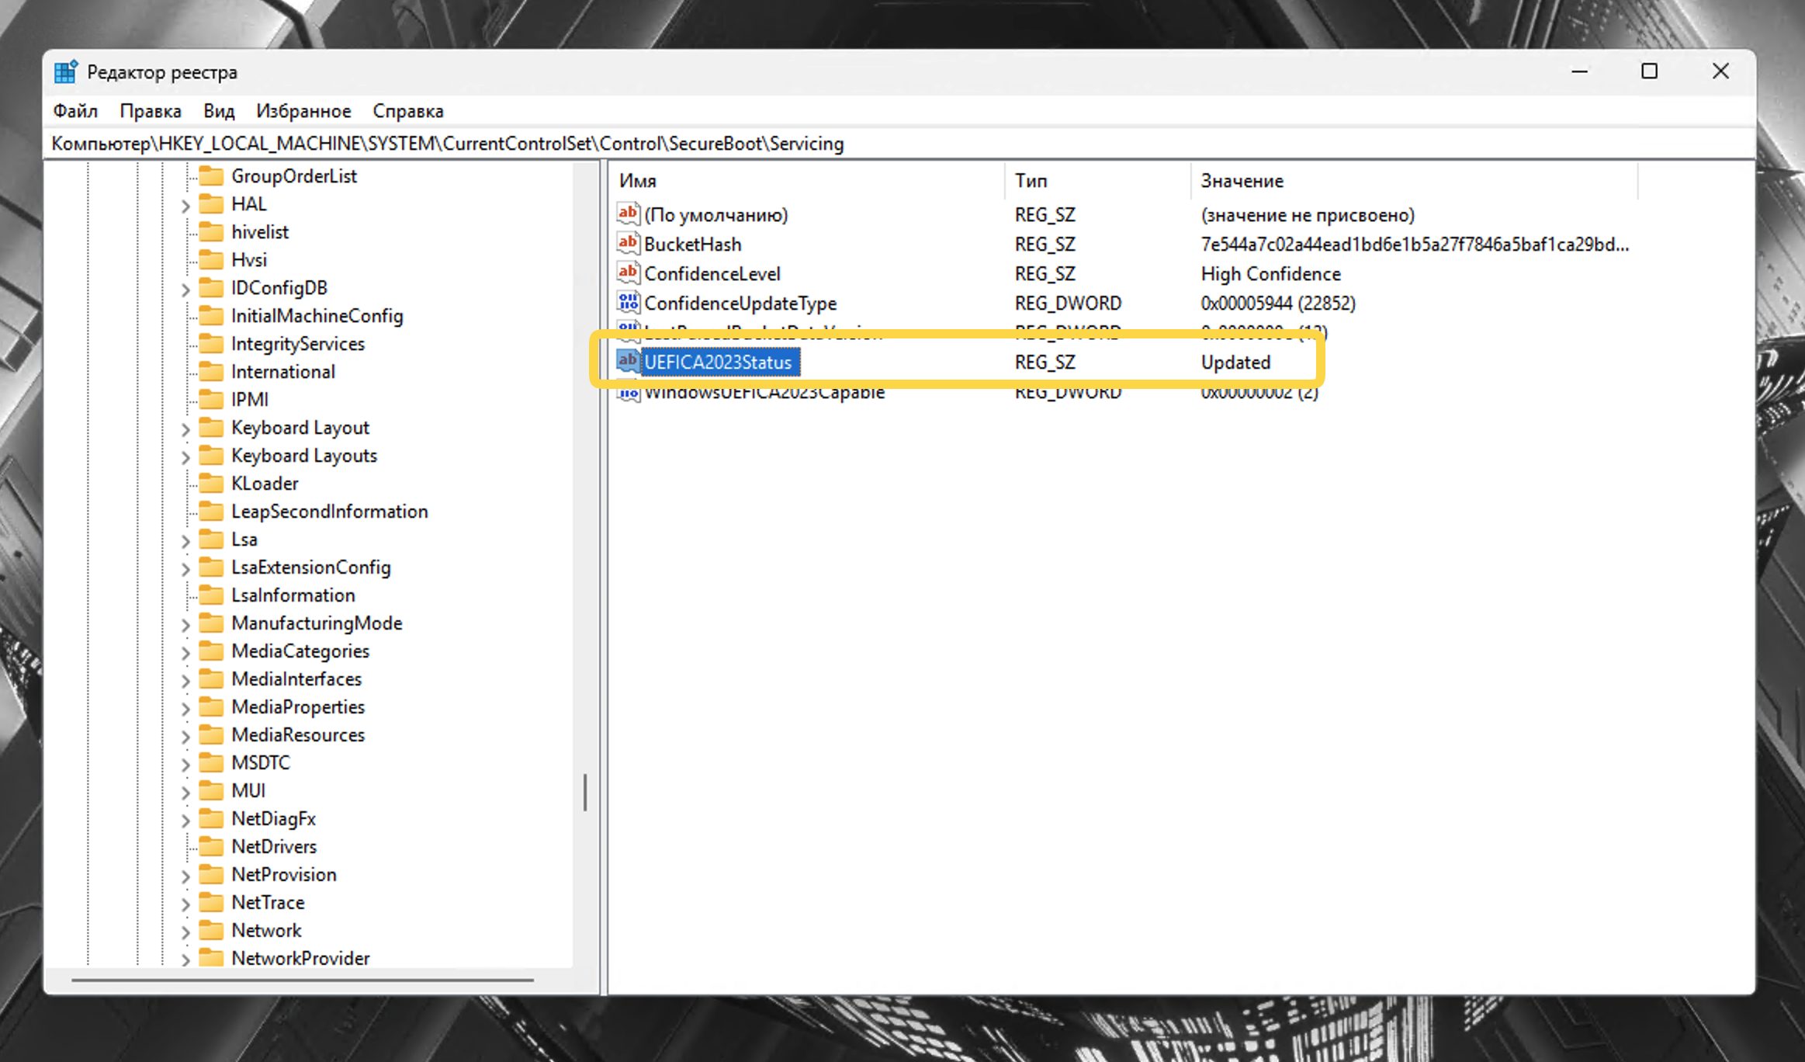Open the Избранное menu

(303, 111)
